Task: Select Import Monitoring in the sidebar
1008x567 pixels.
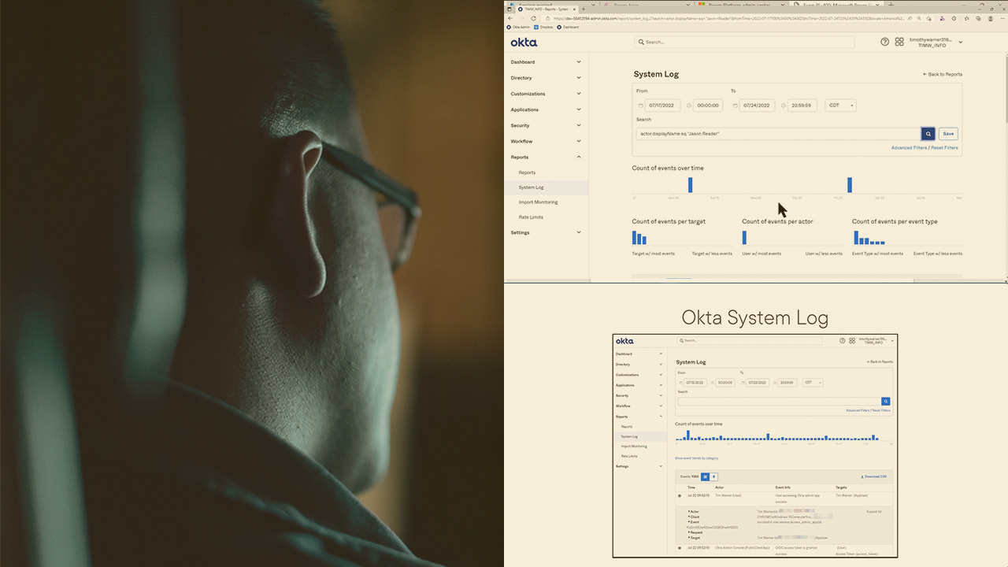Action: [x=538, y=202]
